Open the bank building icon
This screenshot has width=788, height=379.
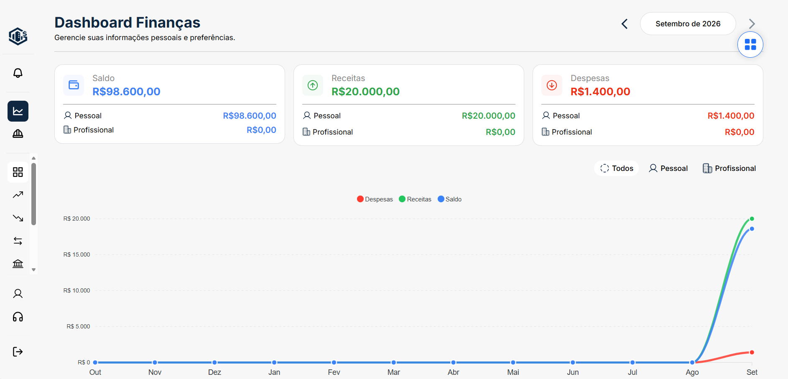click(18, 264)
